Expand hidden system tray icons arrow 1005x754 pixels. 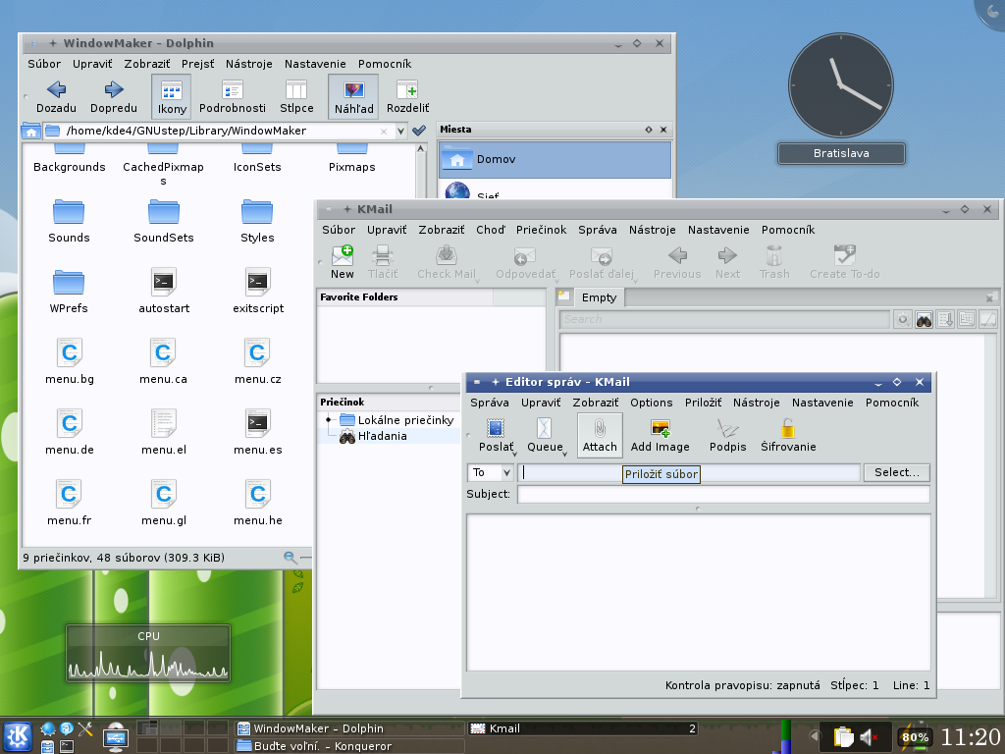[815, 736]
